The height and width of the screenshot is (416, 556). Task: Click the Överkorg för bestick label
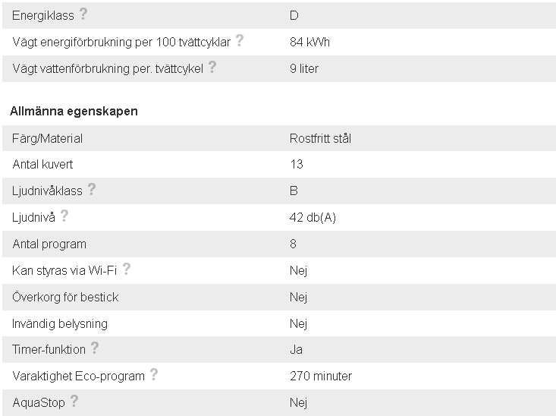point(65,297)
